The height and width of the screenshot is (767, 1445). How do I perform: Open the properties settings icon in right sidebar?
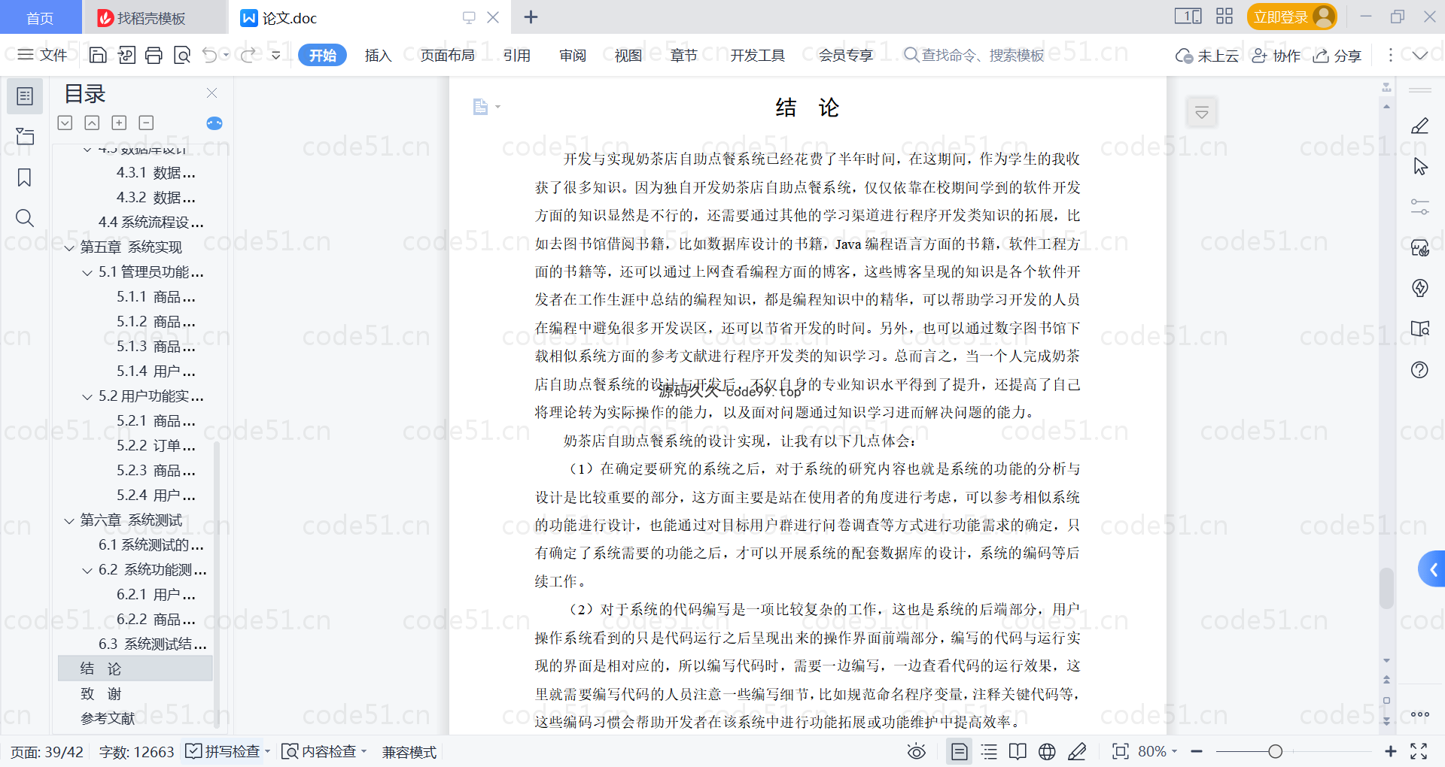click(1420, 207)
